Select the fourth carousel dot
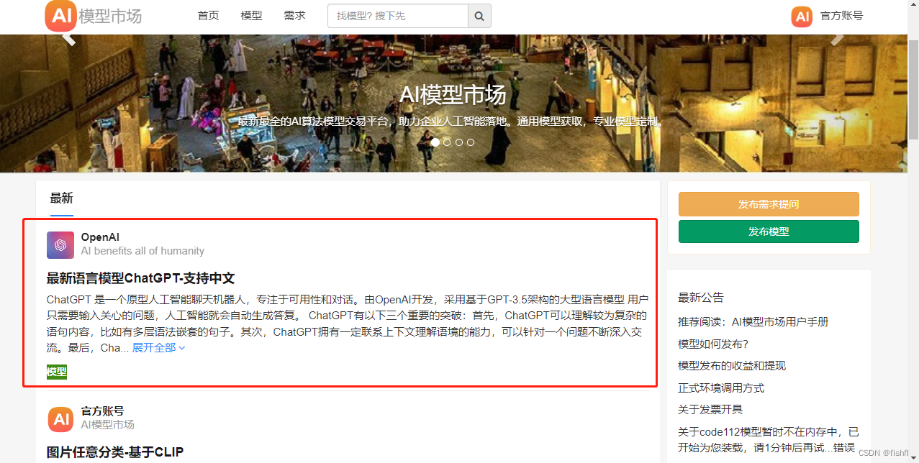Viewport: 919px width, 463px height. pyautogui.click(x=471, y=142)
